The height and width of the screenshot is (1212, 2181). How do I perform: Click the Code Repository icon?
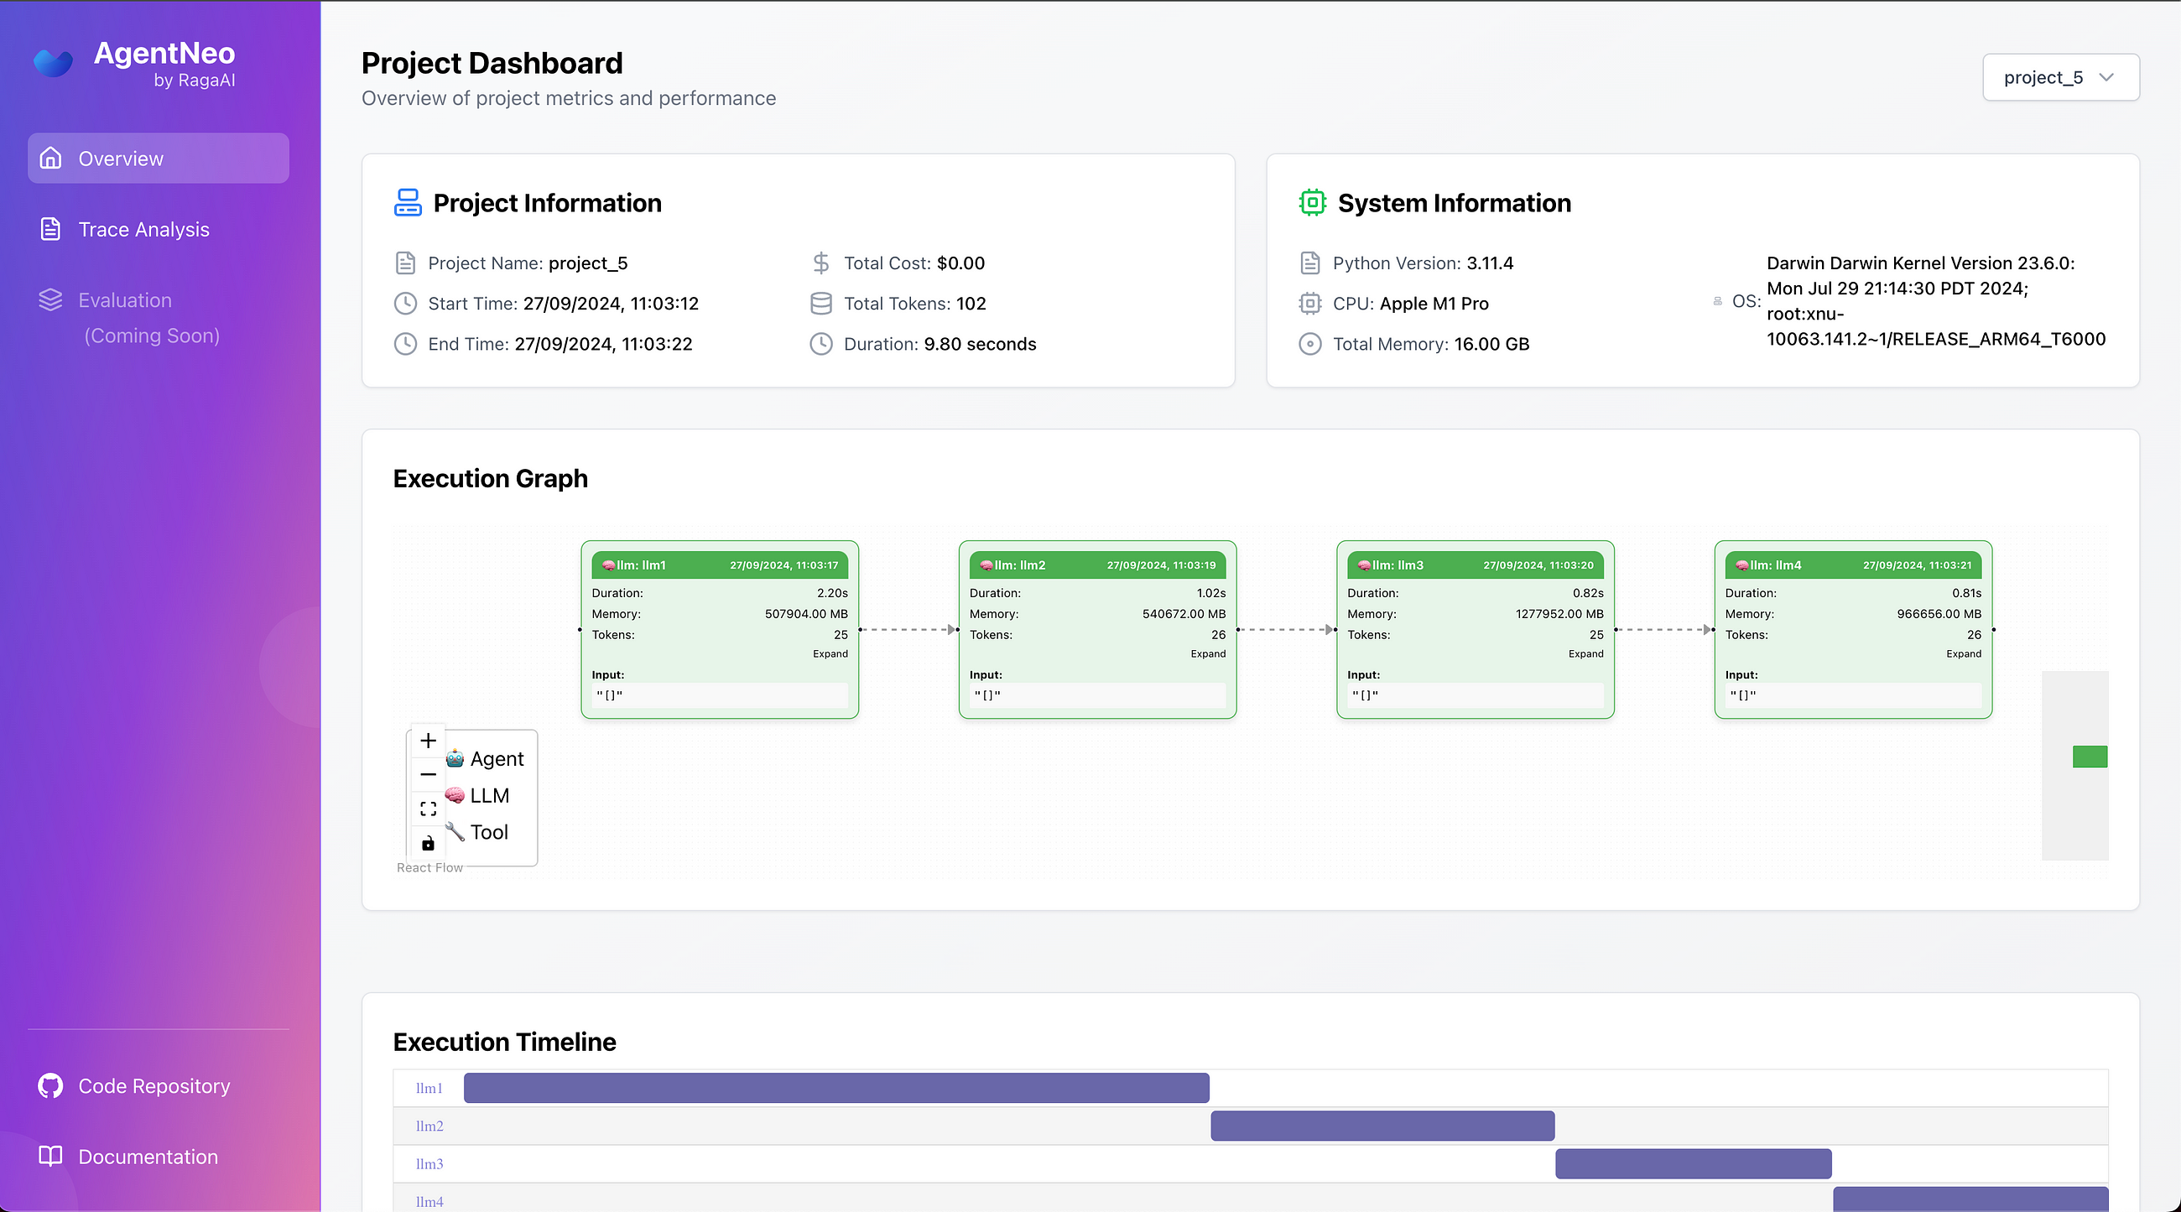(x=51, y=1085)
